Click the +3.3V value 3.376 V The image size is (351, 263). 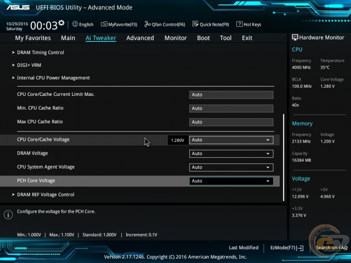click(299, 215)
